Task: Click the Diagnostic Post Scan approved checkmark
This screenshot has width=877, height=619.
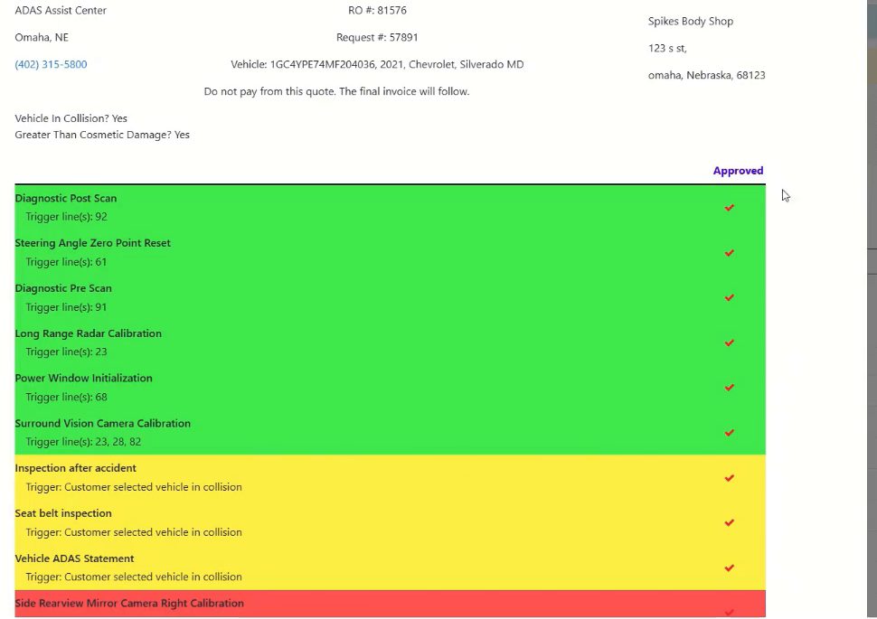Action: (x=730, y=208)
